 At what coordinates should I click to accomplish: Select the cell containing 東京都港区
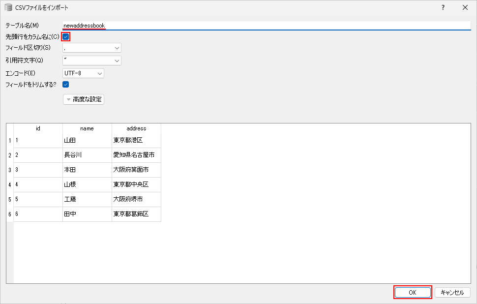[x=136, y=140]
